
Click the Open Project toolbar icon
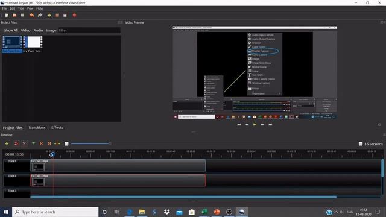click(14, 15)
